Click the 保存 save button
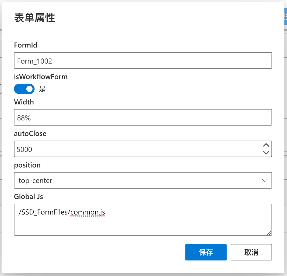Image resolution: width=287 pixels, height=276 pixels. click(206, 252)
